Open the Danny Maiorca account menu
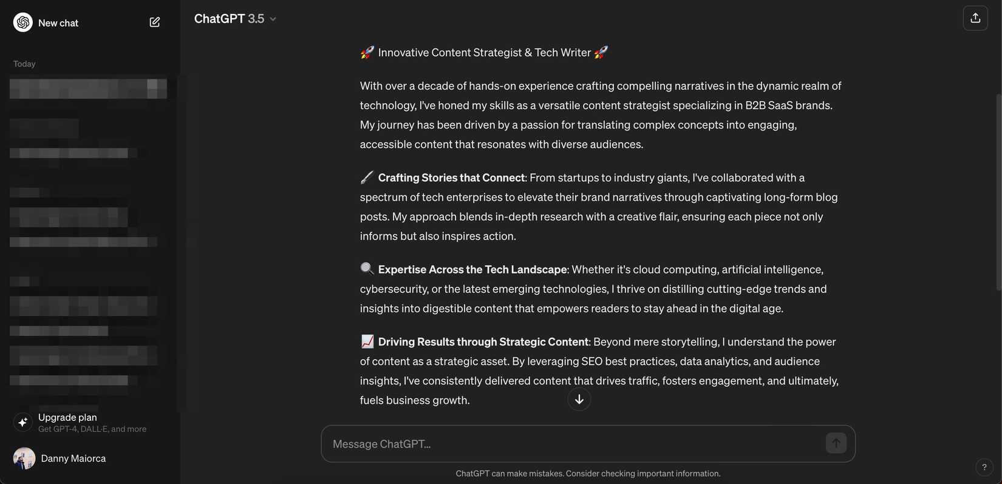Image resolution: width=1002 pixels, height=484 pixels. point(73,459)
